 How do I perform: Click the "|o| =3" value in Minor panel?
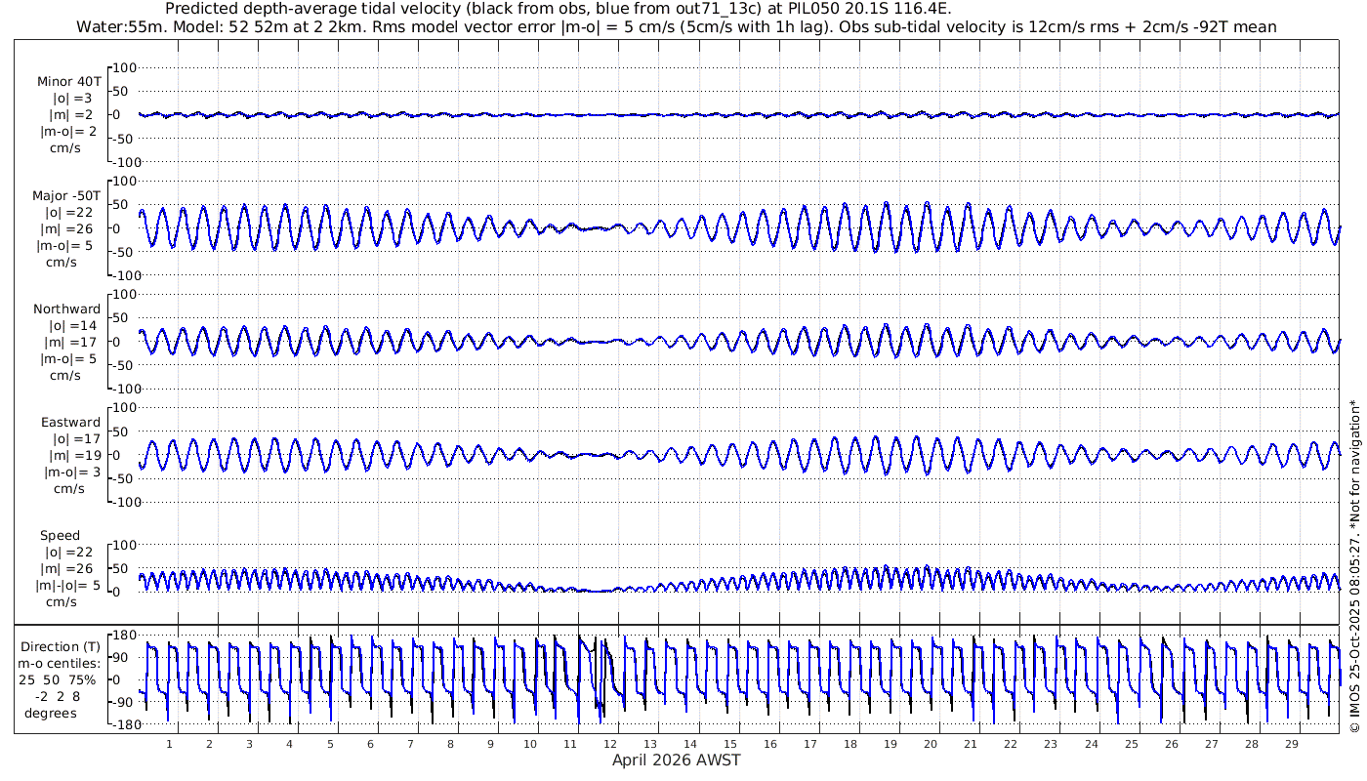click(71, 99)
